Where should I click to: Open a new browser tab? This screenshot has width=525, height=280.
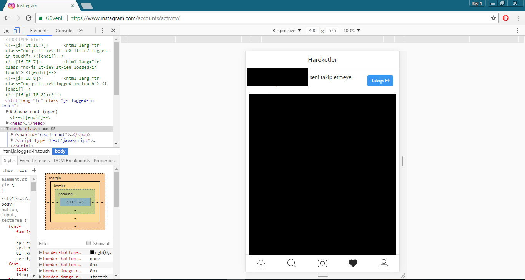[x=87, y=6]
